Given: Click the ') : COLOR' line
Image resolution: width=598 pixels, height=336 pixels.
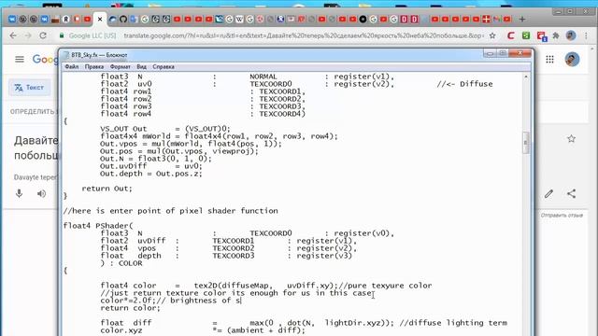Looking at the screenshot, I should pyautogui.click(x=121, y=263).
